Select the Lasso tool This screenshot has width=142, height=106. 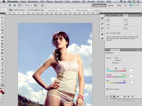click(x=2, y=24)
